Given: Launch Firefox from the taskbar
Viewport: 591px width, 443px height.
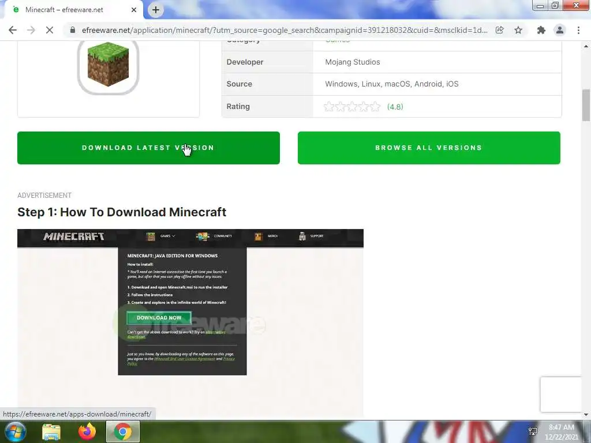Looking at the screenshot, I should (x=87, y=432).
